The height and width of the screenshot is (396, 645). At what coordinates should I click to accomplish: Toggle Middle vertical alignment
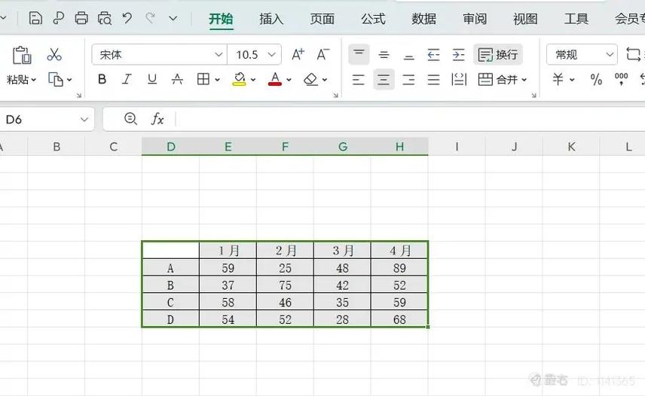[x=384, y=55]
